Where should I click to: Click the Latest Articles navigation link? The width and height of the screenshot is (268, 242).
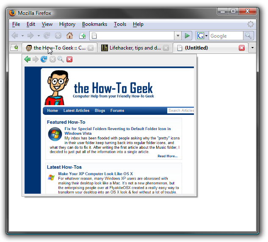tap(76, 111)
